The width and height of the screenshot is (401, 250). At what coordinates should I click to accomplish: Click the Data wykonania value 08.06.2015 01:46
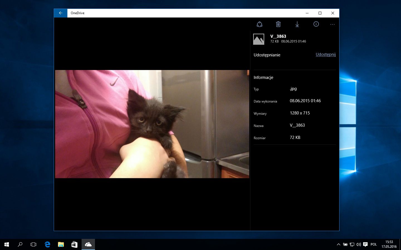(305, 101)
